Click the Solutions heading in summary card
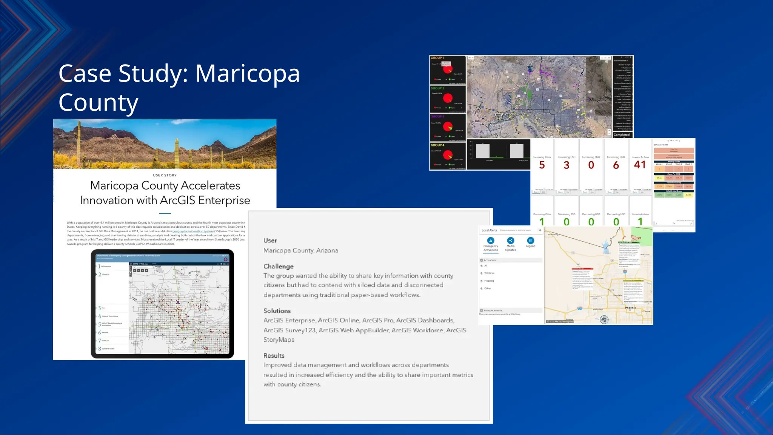Image resolution: width=773 pixels, height=435 pixels. tap(277, 311)
